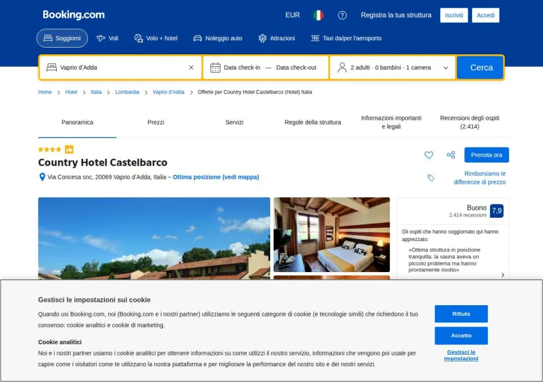The image size is (543, 382).
Task: Select Taxi da/per l'aeroporto tab
Action: coord(346,38)
